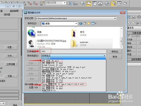Choose Targa 图像文件 format from the list

point(63,84)
